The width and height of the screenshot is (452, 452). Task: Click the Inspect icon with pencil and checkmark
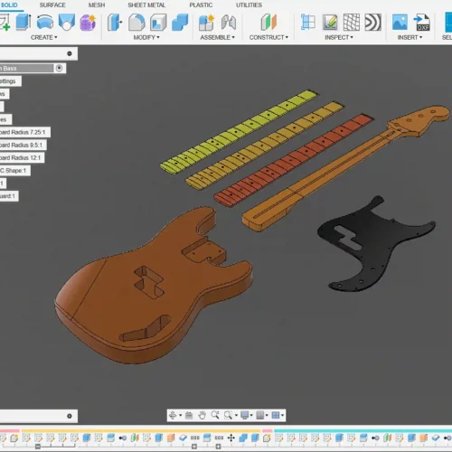(x=330, y=22)
